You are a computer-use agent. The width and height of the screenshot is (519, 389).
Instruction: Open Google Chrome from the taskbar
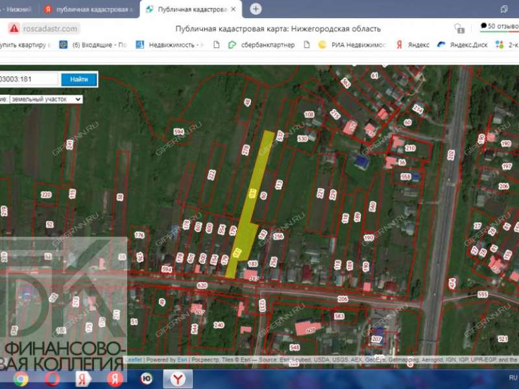point(21,379)
